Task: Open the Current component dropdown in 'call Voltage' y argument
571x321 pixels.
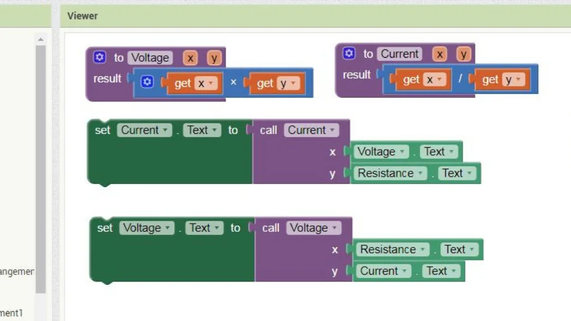Action: click(383, 271)
